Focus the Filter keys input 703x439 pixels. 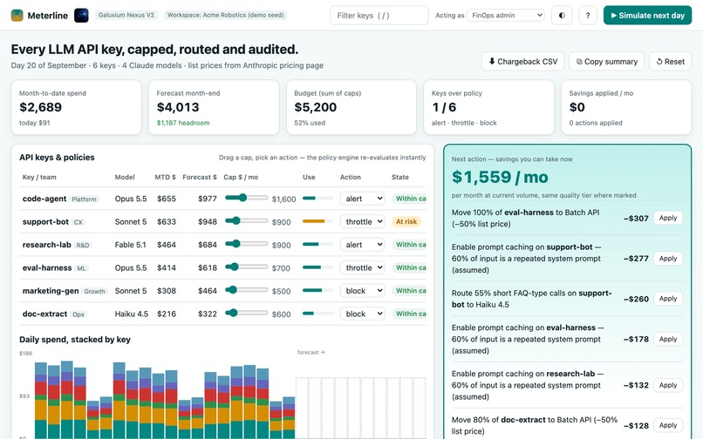click(x=379, y=15)
